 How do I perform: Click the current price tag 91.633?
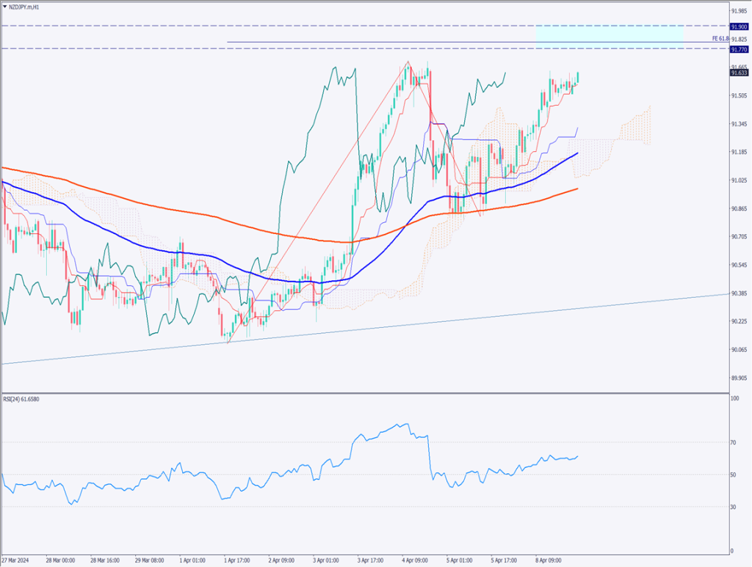click(738, 73)
